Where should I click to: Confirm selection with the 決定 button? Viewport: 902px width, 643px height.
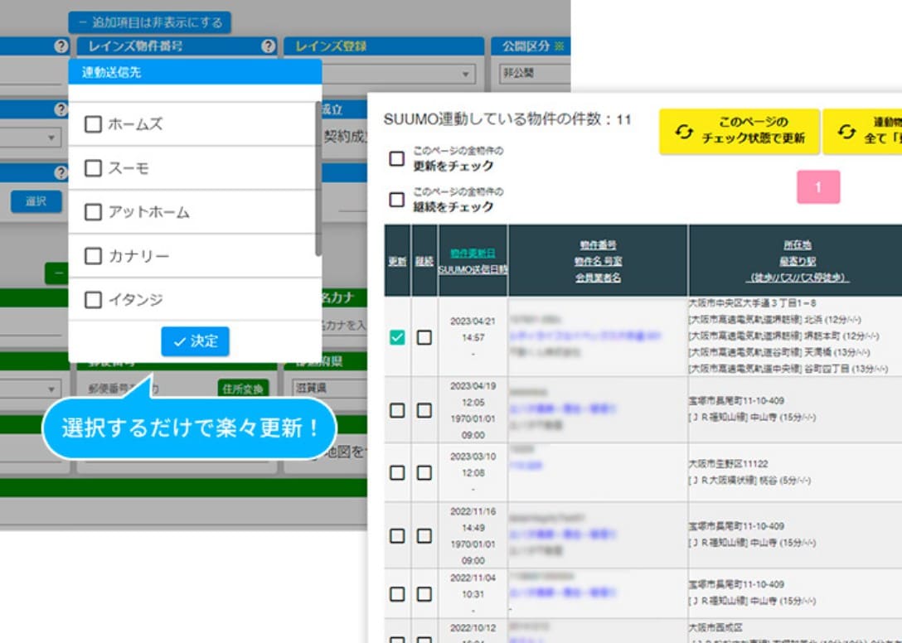pos(195,341)
